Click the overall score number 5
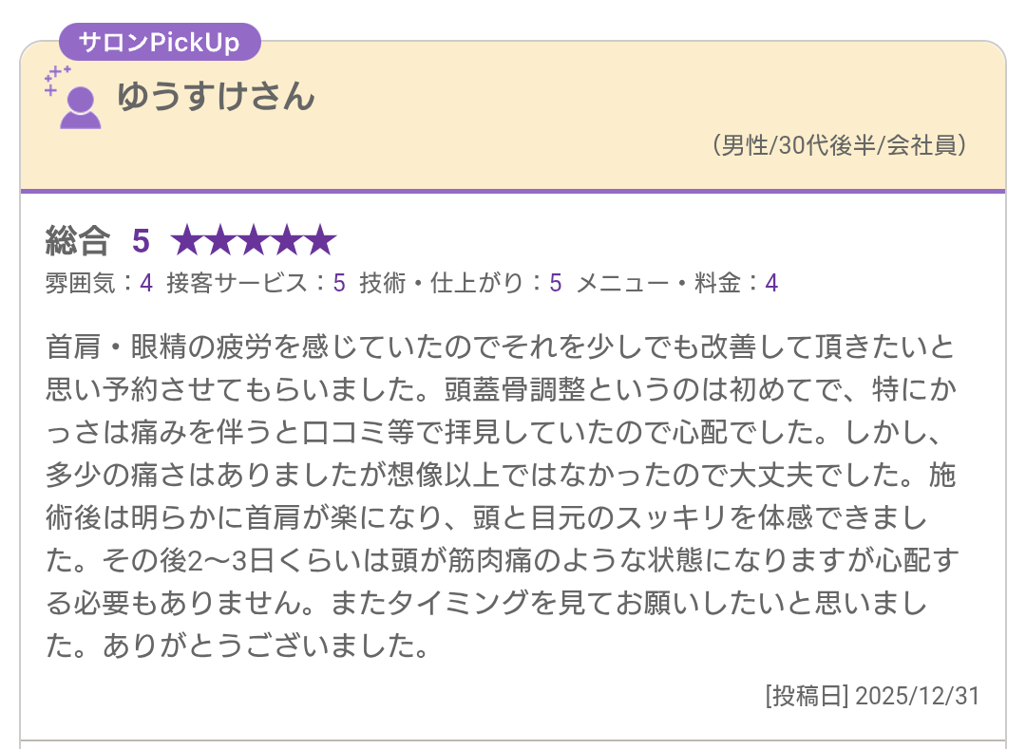The image size is (1026, 749). 141,241
